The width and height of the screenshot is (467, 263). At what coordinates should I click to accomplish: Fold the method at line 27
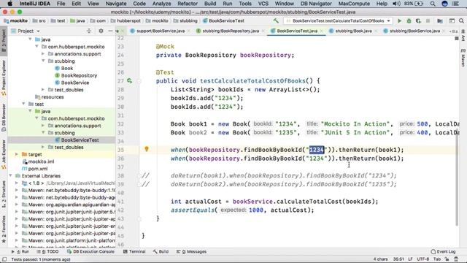point(139,81)
